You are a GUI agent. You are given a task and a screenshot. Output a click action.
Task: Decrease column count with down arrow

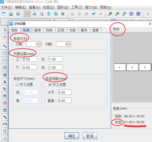point(69,45)
